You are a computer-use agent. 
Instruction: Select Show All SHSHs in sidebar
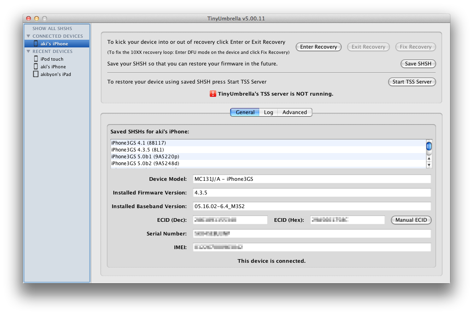pos(52,29)
